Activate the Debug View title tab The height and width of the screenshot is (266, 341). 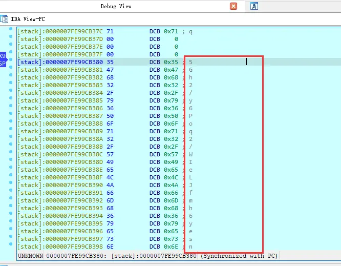pos(116,6)
